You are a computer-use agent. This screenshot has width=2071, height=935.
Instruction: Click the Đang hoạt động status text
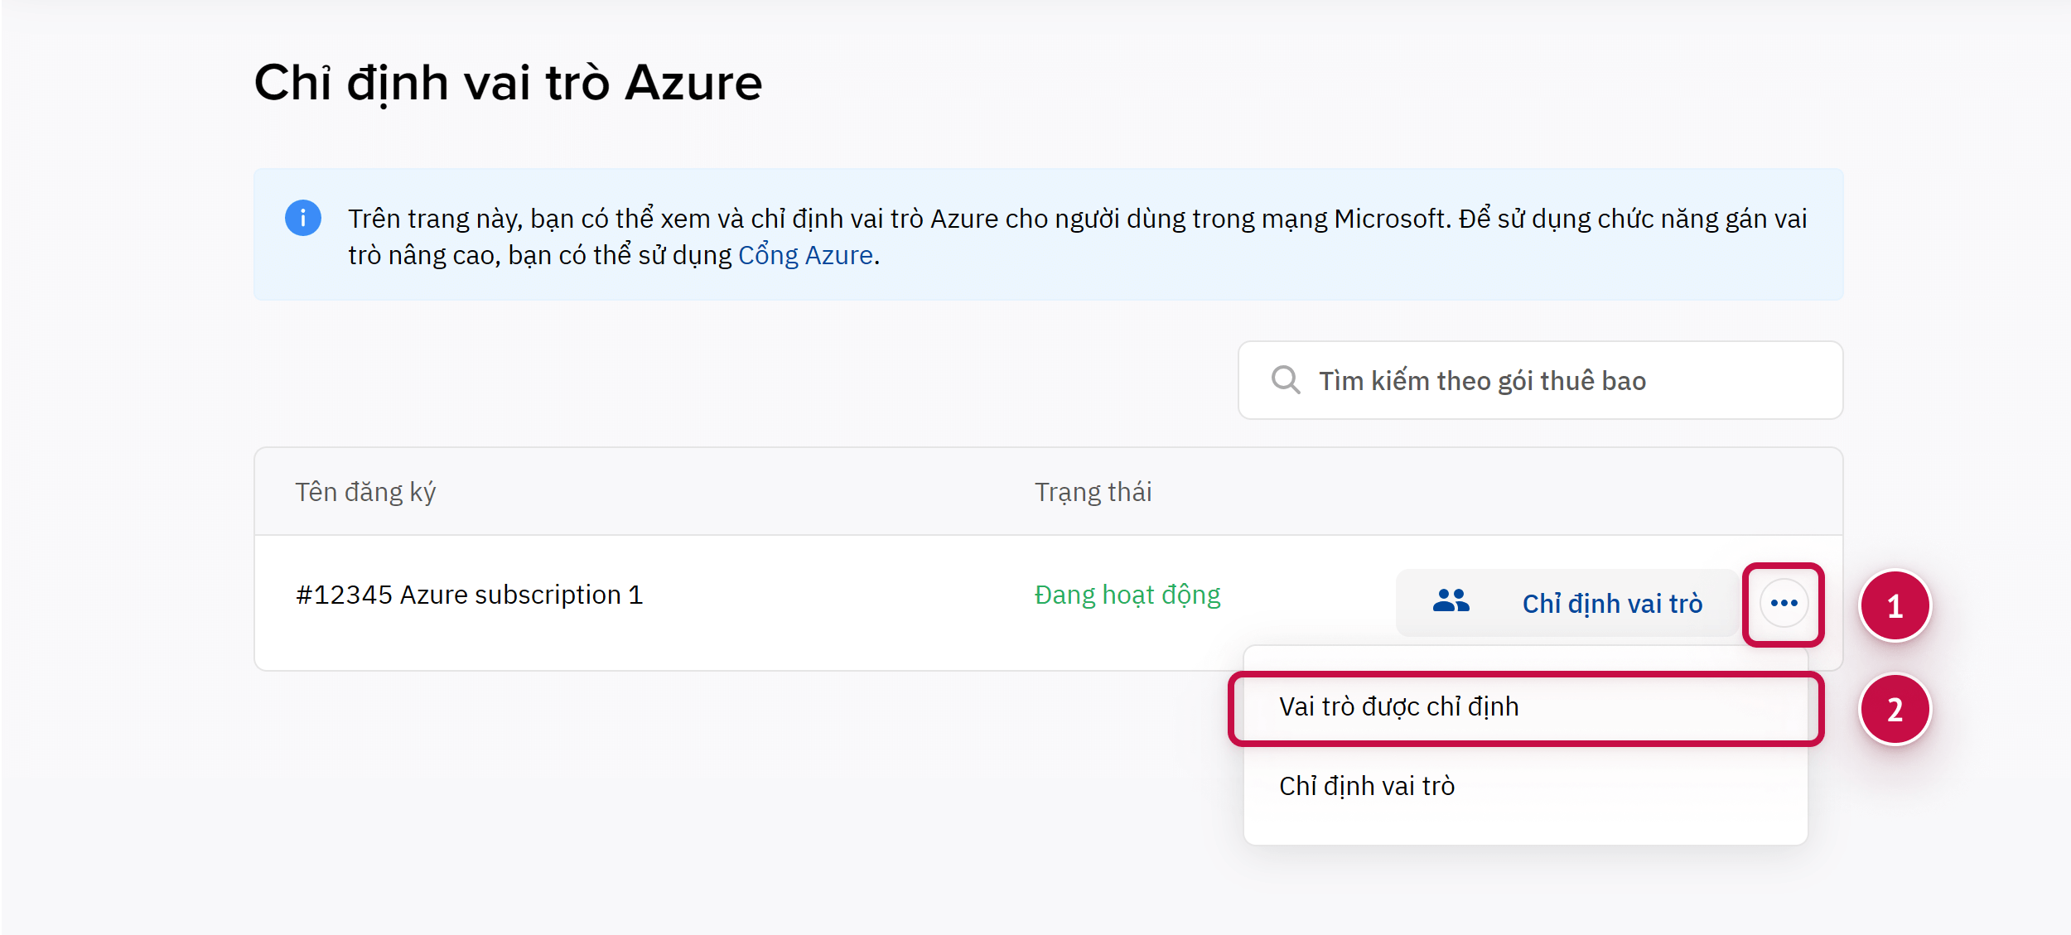(x=1127, y=595)
